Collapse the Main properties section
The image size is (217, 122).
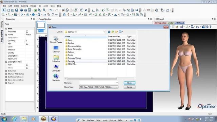point(6,28)
